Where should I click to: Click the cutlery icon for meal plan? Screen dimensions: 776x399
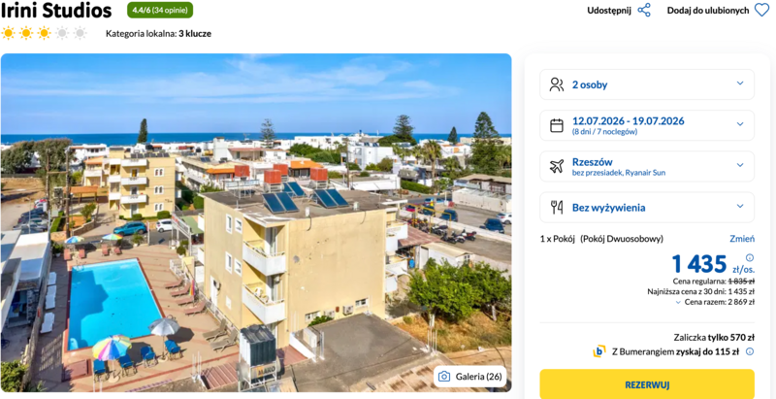point(557,207)
